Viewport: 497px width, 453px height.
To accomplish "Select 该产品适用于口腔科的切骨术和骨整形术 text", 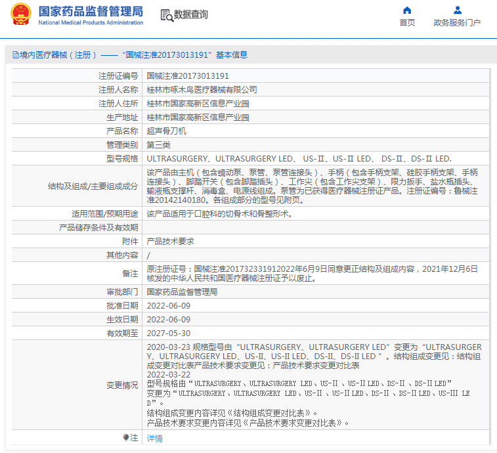I will pos(219,213).
